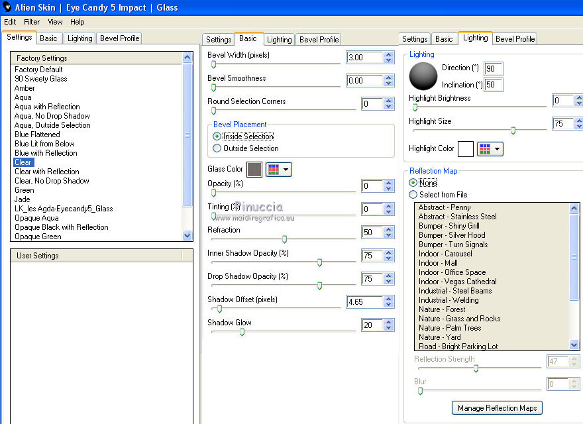Screen dimensions: 583x424
Task: Open Settings tab in middle panel
Action: tap(219, 40)
